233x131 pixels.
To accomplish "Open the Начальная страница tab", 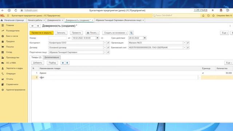I will (14, 20).
